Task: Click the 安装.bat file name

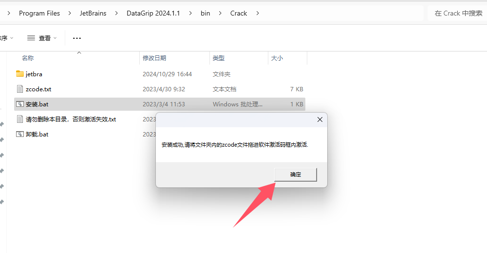Action: coord(37,104)
